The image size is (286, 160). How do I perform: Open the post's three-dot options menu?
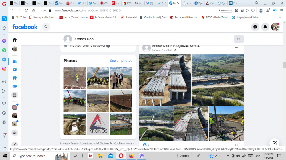click(x=237, y=48)
